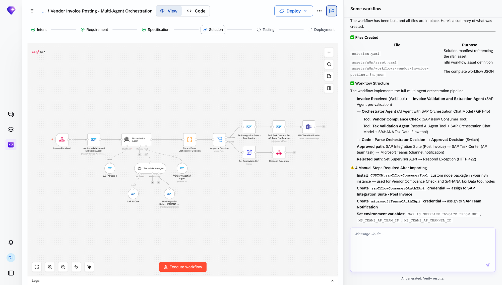This screenshot has width=502, height=285.
Task: Open the DJ user avatar
Action: coord(11,258)
